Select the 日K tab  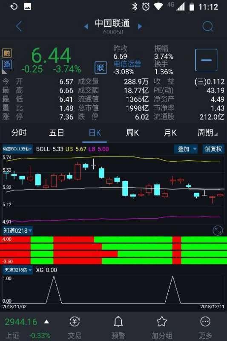click(95, 133)
